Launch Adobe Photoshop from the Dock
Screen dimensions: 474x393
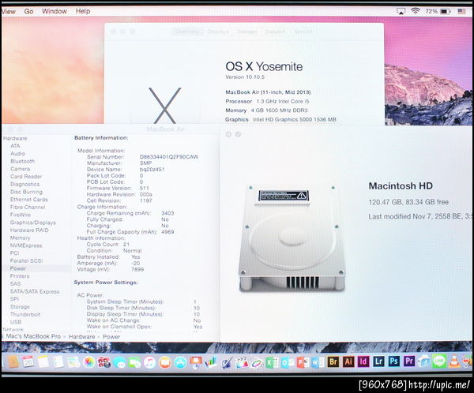[394, 361]
